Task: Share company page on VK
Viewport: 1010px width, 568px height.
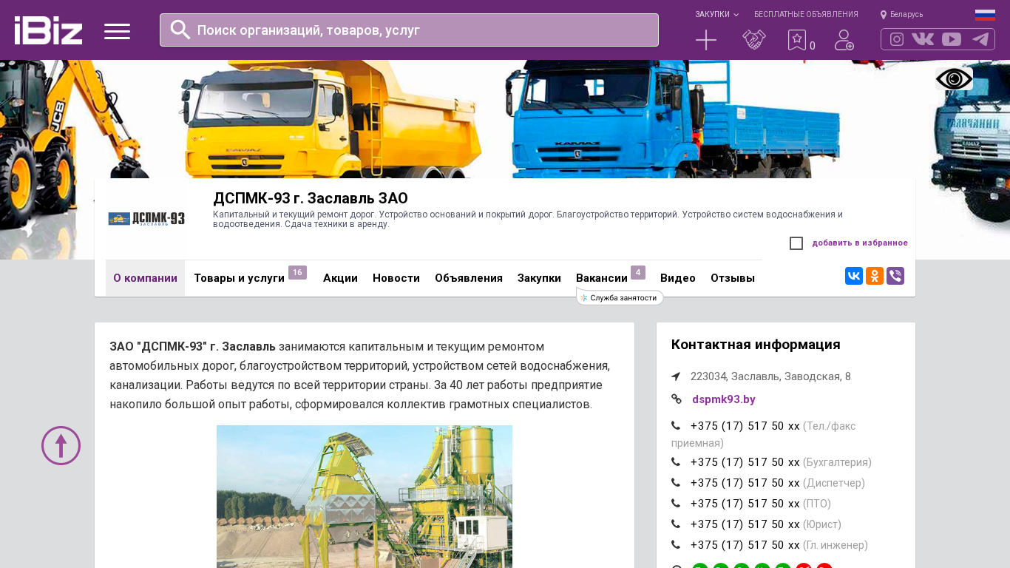Action: point(854,276)
